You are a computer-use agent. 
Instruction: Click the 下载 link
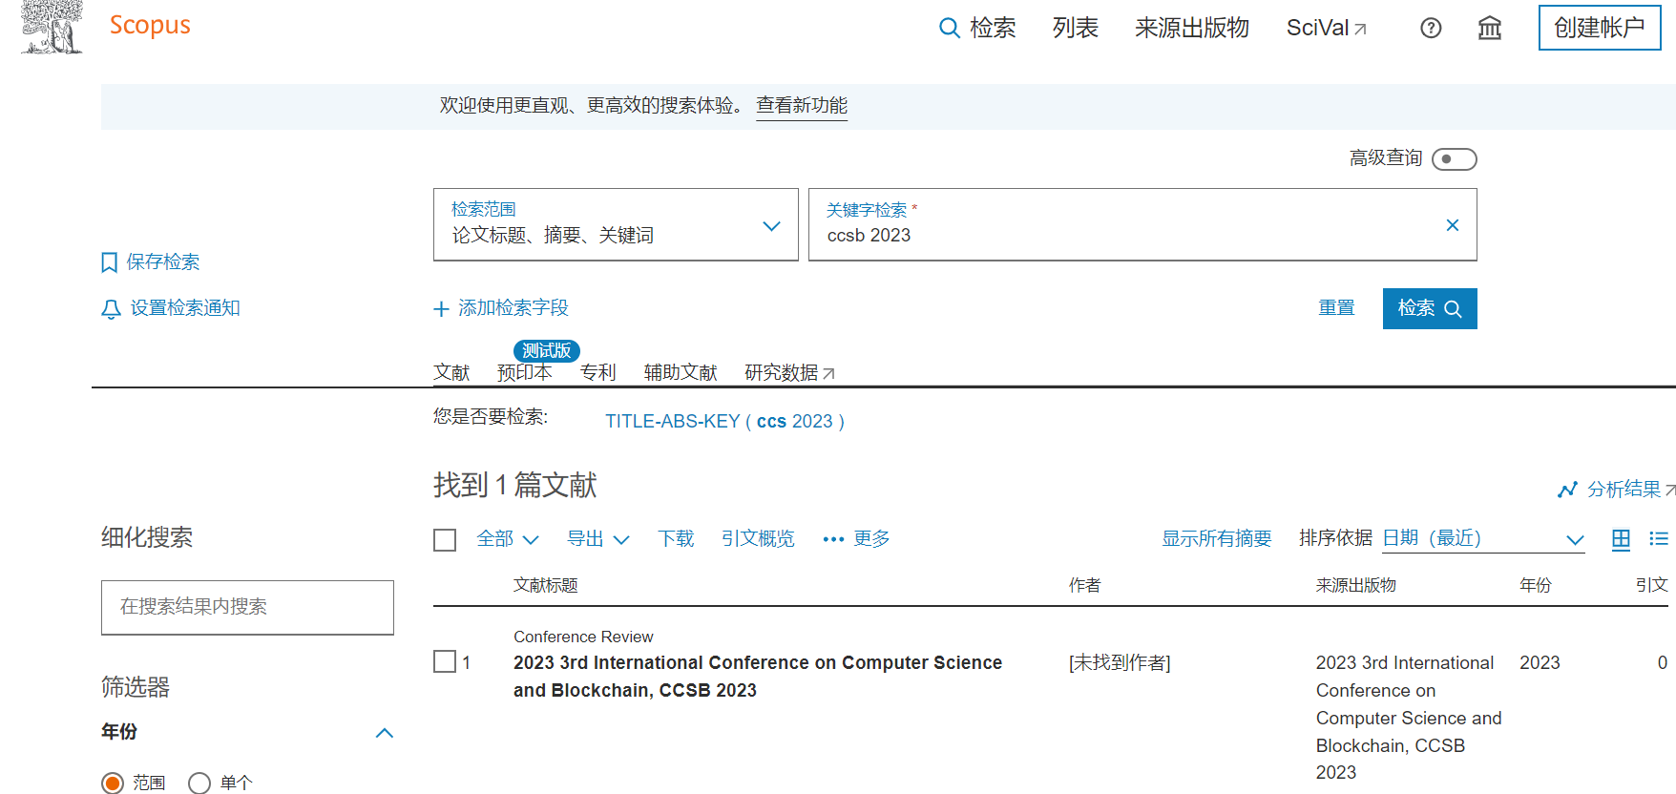(x=676, y=539)
